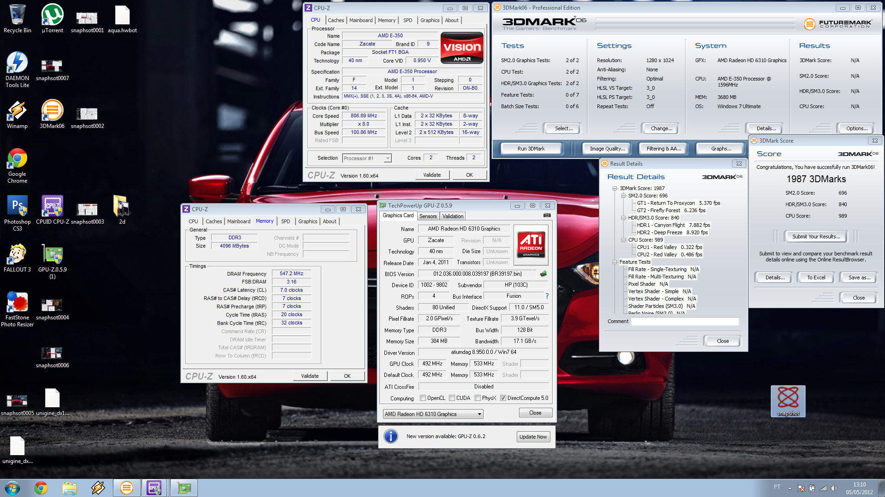Select the unigine_dx1... file icon
Screen dimensions: 885x497
pyautogui.click(x=52, y=401)
